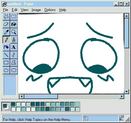Select the Polygon tool
Viewport: 131px width, 123px height.
14,63
